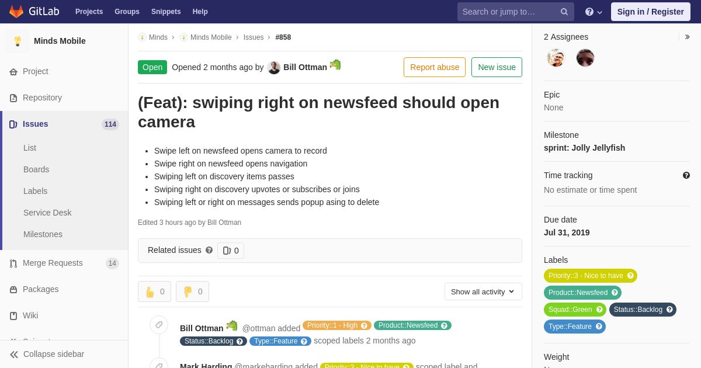Click the Due date Jul 31, 2019 value
This screenshot has height=368, width=701.
(567, 232)
